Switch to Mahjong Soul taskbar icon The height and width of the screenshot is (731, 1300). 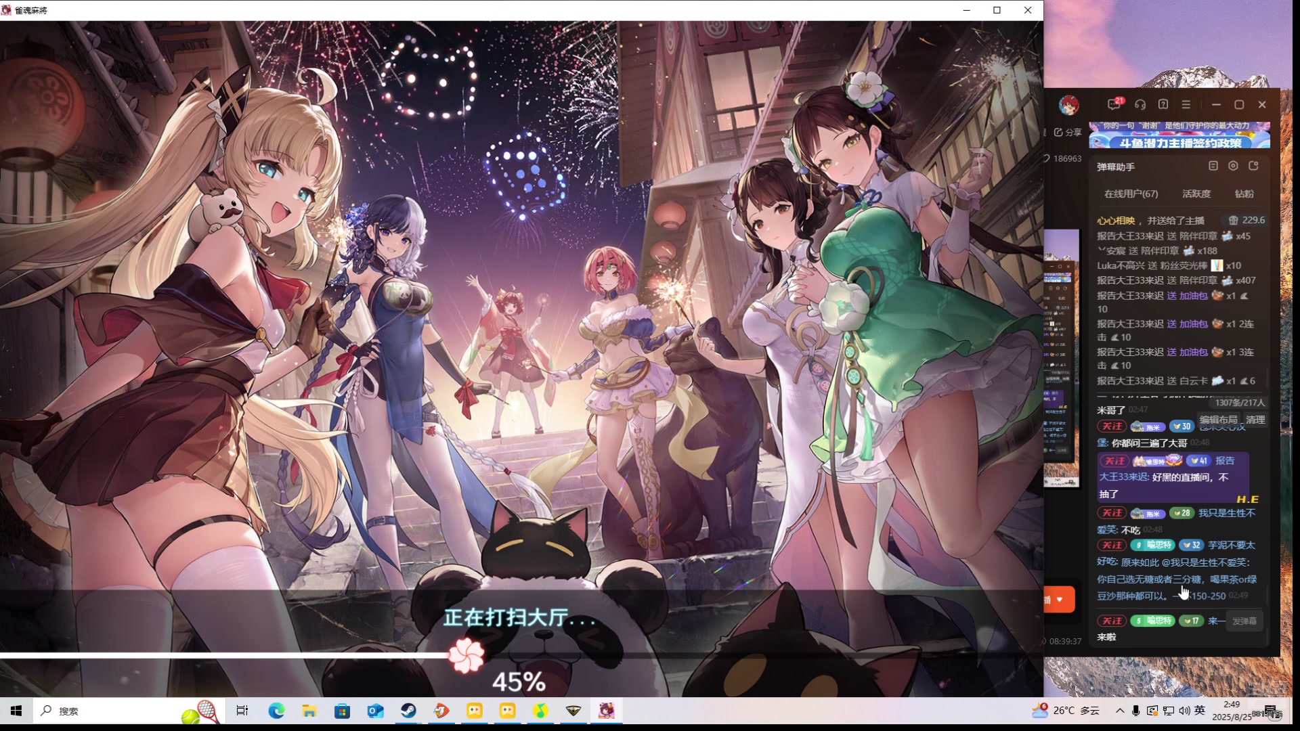(x=606, y=711)
